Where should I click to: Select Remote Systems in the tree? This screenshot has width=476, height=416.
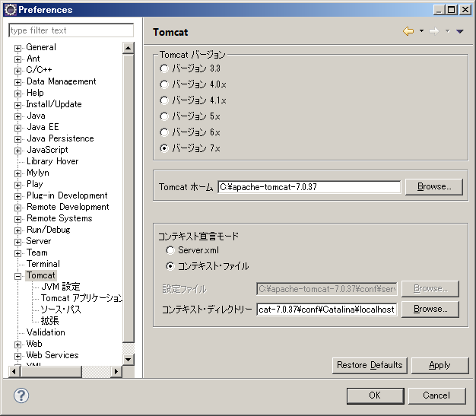click(59, 218)
